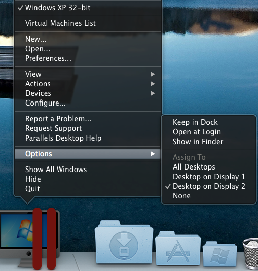Screen dimensions: 258x271
Task: Open the Applications folder stack in Dock
Action: [178, 248]
